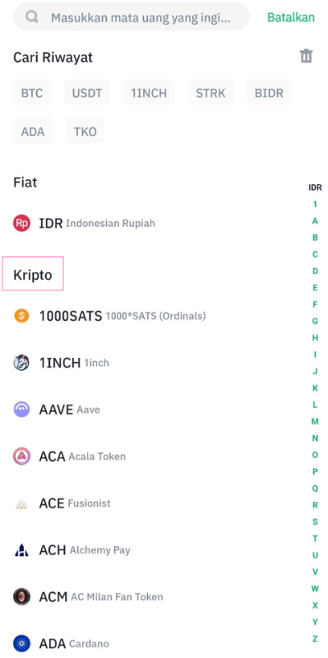This screenshot has height=658, width=328.
Task: Choose the ACA Acala Token icon
Action: coord(21,456)
